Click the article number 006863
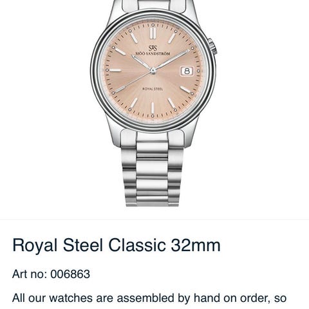This screenshot has height=309, width=309. (x=70, y=274)
